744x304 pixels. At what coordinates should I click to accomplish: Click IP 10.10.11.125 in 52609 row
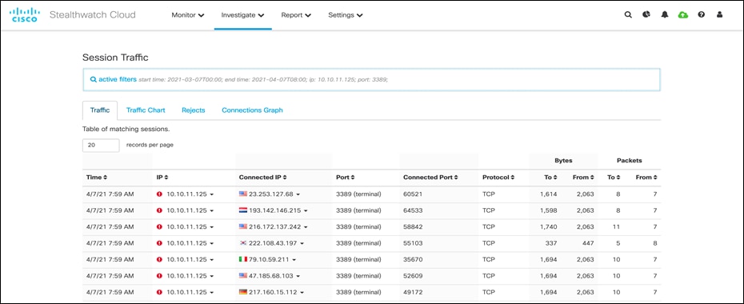pyautogui.click(x=186, y=276)
